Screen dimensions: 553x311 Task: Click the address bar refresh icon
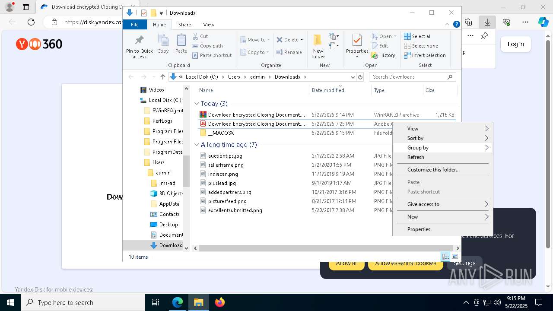360,77
